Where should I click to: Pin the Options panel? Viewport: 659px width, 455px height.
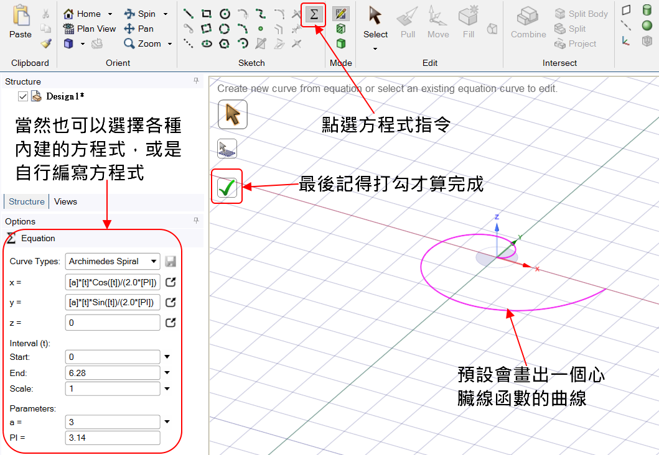point(196,221)
